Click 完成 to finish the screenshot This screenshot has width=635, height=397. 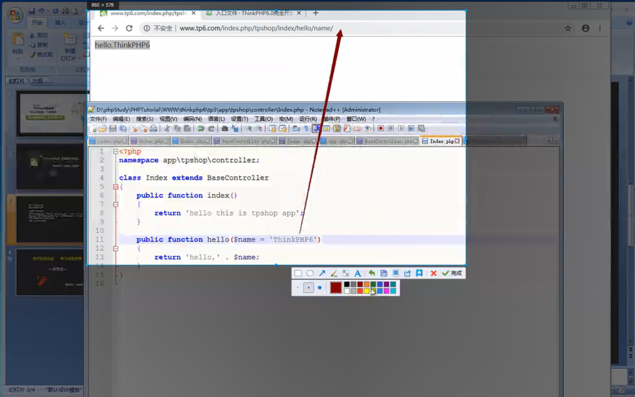[x=452, y=273]
